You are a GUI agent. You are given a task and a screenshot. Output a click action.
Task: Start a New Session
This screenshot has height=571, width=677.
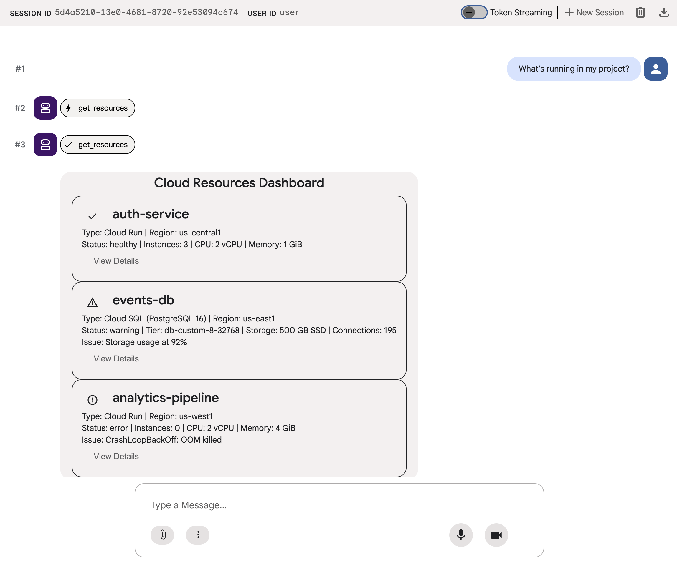595,13
